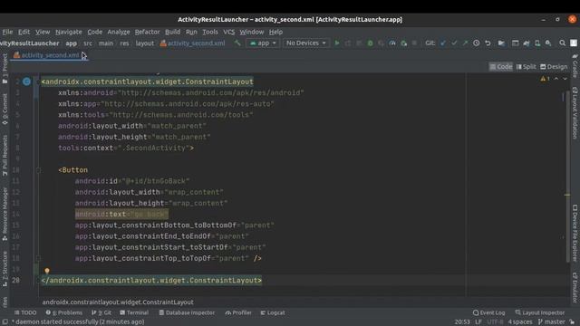Click the androidx ConstraintLayout breadcrumb below editor

point(118,302)
